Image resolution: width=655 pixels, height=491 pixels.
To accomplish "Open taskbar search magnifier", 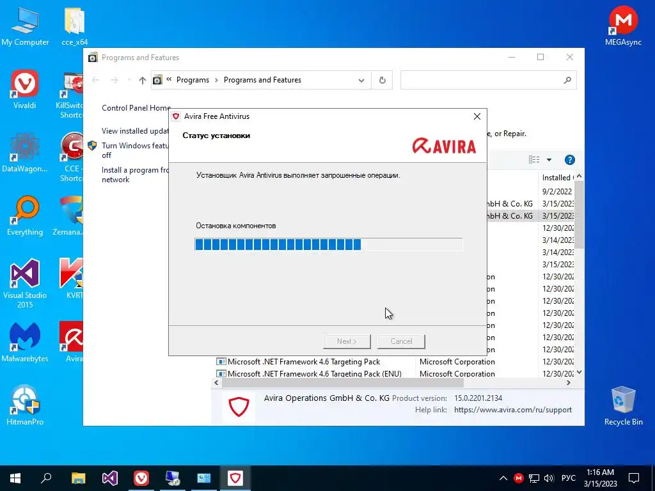I will pyautogui.click(x=46, y=478).
